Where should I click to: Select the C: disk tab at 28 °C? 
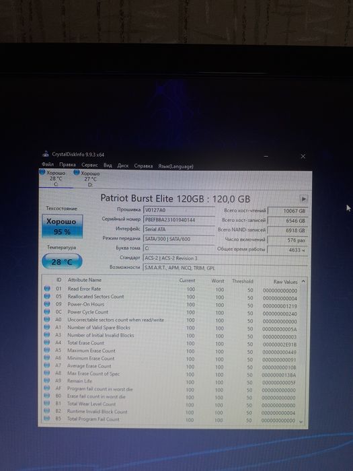point(56,179)
